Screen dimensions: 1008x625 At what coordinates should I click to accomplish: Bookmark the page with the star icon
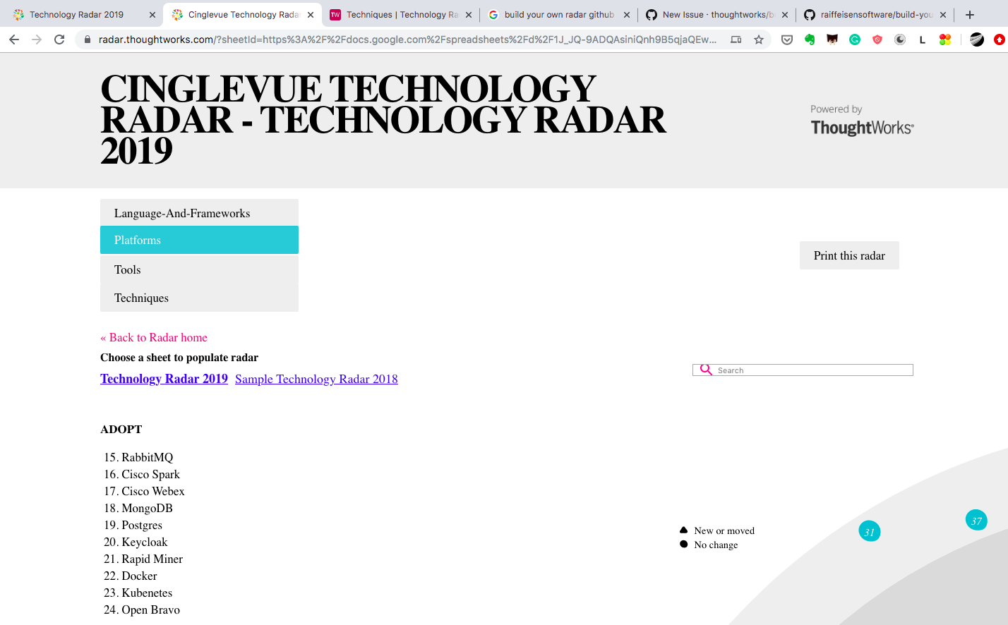point(758,40)
